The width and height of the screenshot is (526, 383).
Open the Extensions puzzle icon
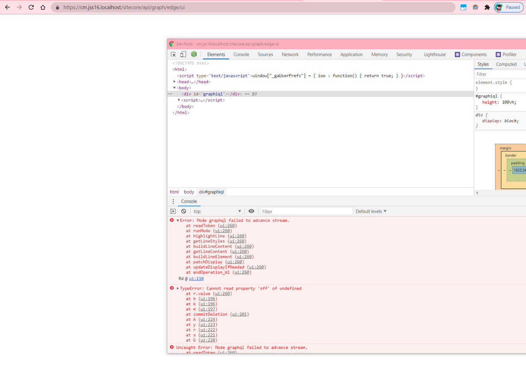487,7
